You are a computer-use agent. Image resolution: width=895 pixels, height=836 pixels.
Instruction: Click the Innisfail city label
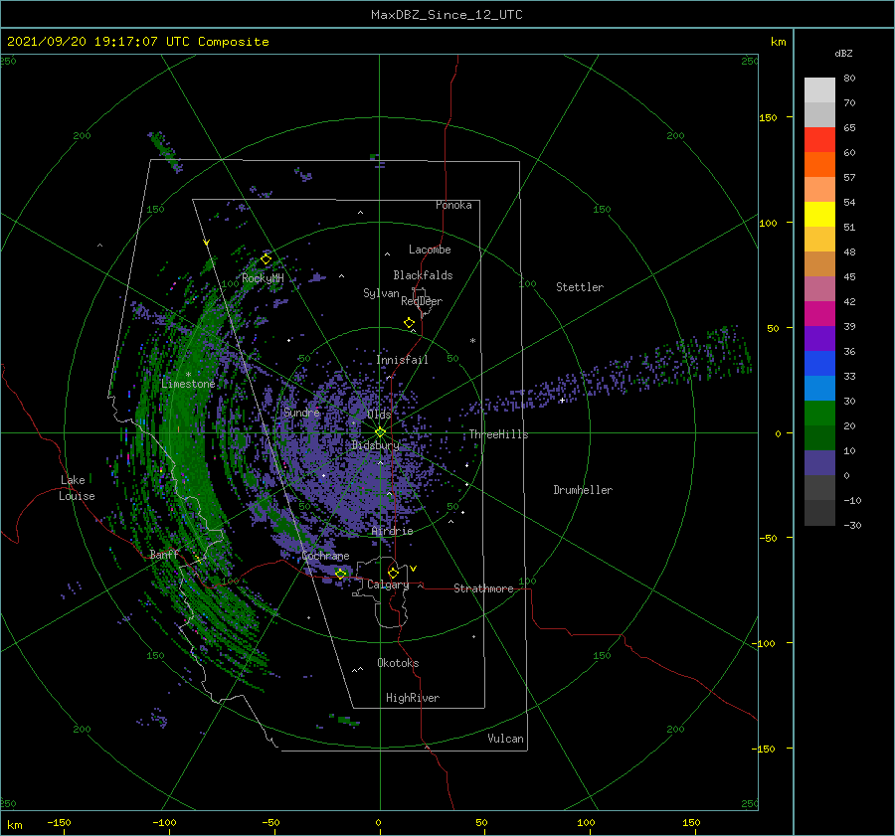[x=403, y=360]
